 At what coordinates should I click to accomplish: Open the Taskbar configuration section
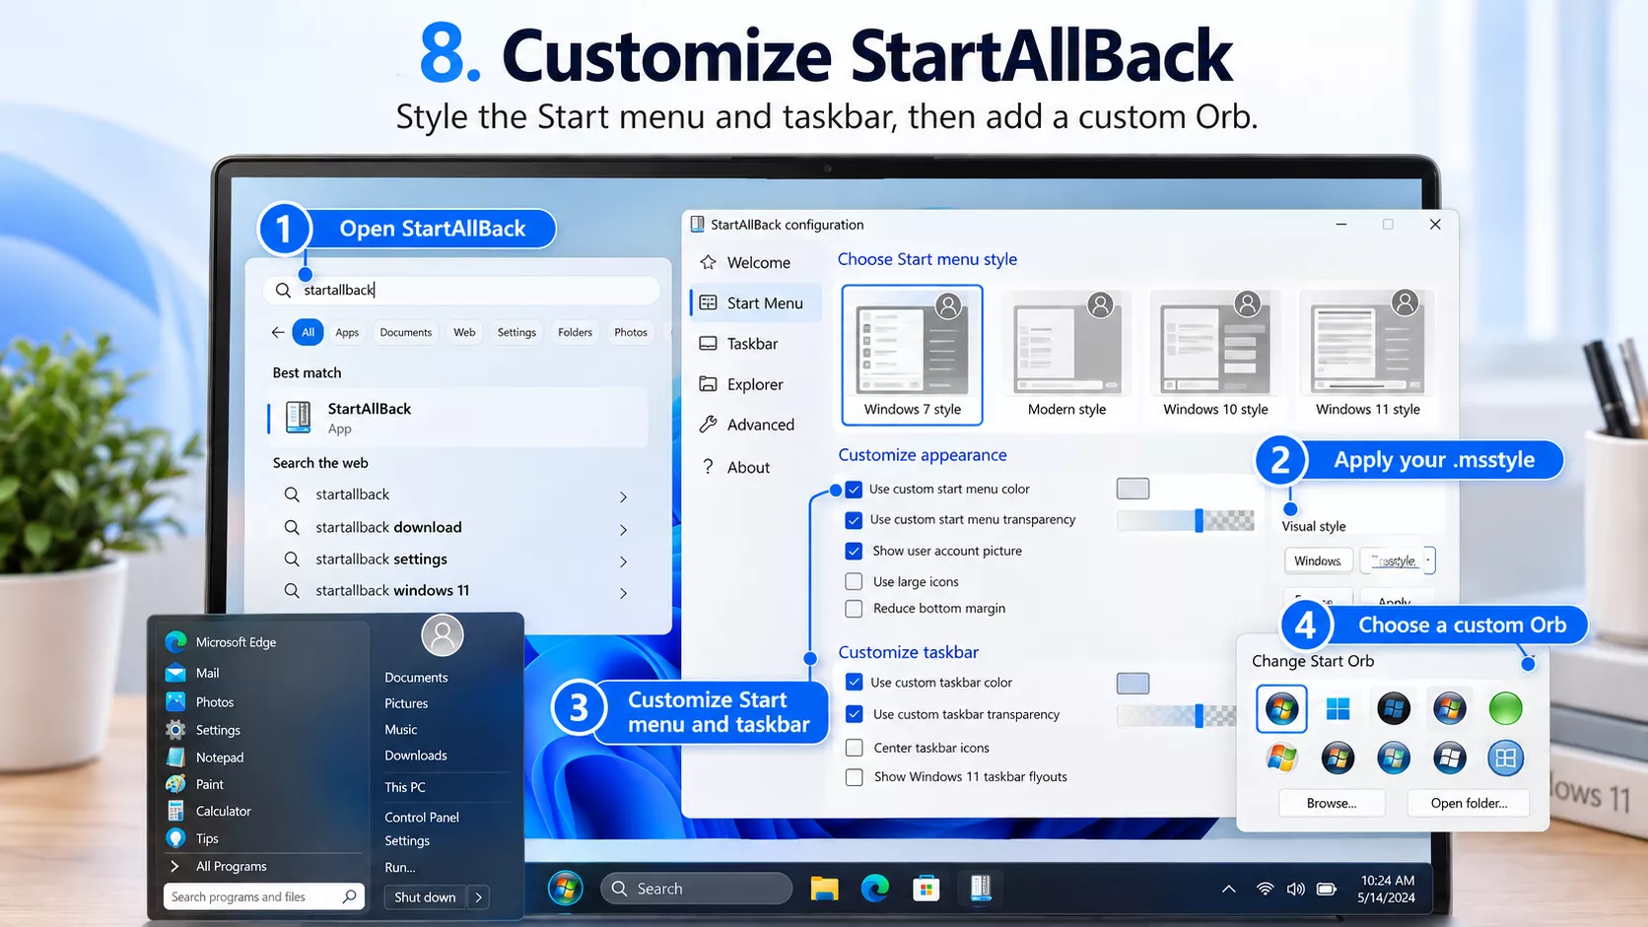[754, 344]
